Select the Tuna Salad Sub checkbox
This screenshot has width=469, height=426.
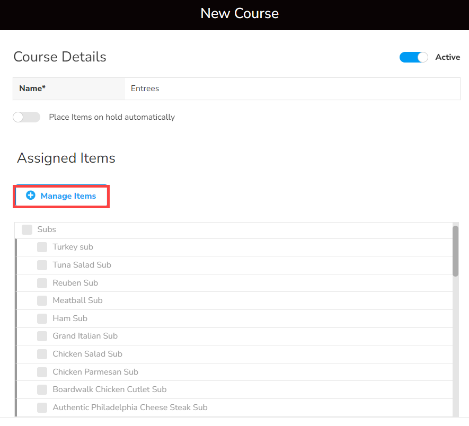pyautogui.click(x=42, y=265)
